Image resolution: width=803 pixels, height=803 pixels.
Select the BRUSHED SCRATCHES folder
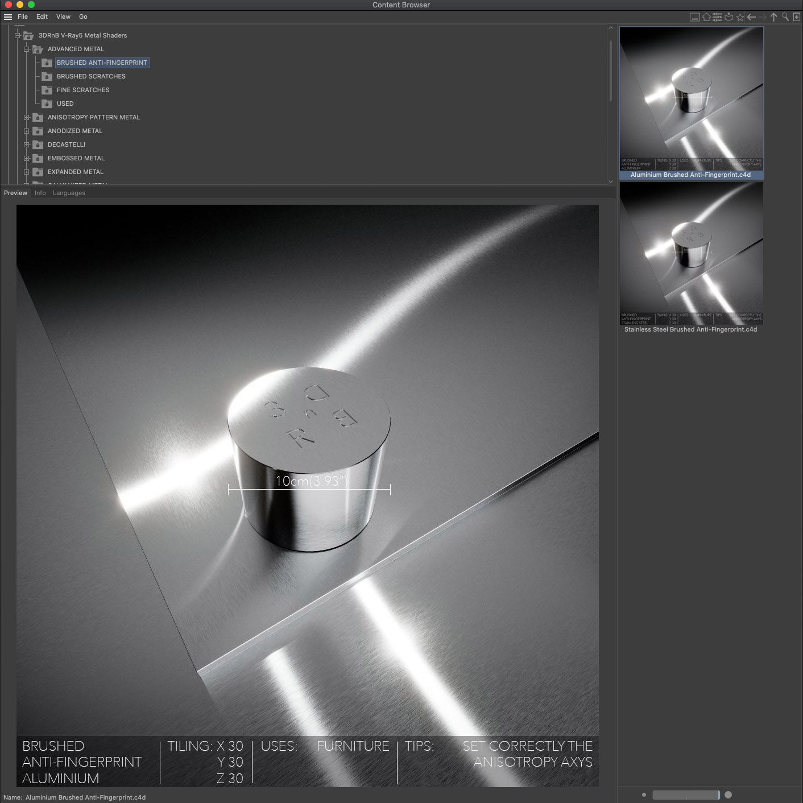(91, 76)
